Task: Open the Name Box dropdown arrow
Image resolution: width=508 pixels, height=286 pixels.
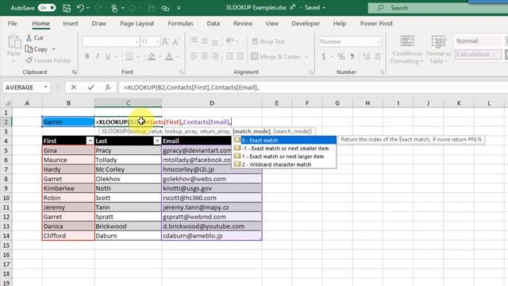Action: pos(46,87)
